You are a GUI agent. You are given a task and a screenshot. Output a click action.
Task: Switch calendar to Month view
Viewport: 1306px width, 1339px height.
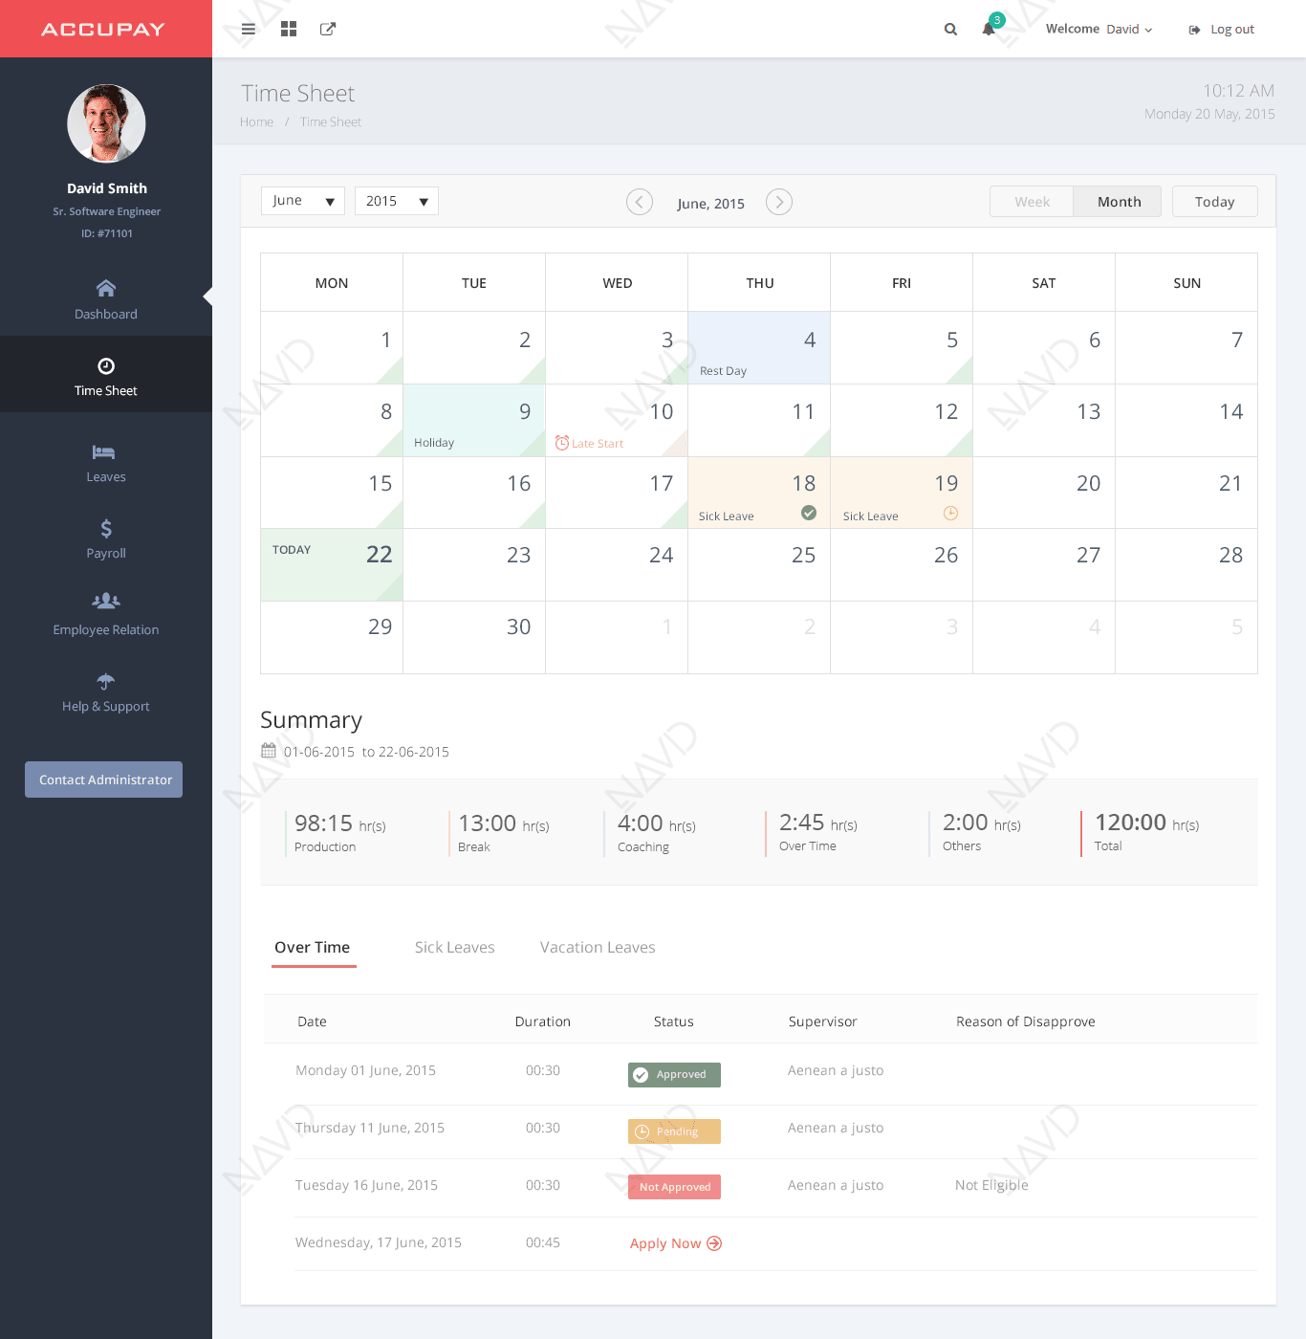click(1119, 202)
